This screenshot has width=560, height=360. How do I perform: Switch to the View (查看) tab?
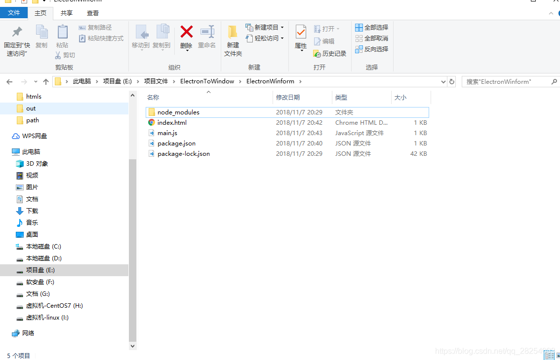click(x=92, y=13)
